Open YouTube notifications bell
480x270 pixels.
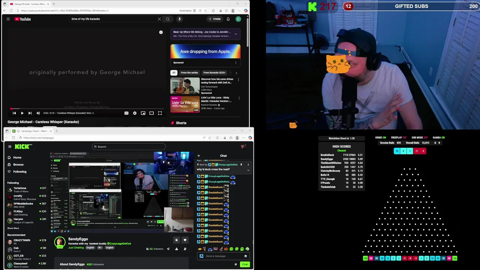click(228, 19)
